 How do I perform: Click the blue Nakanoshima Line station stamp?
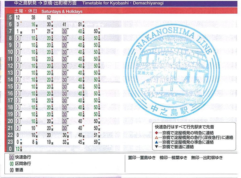point(172,71)
